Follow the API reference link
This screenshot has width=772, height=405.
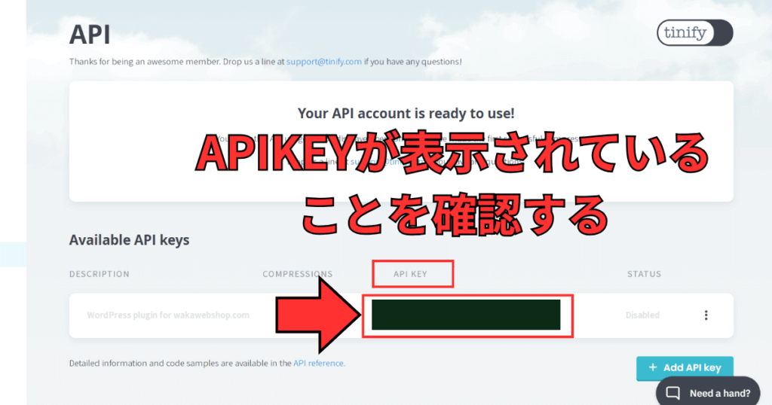[319, 364]
